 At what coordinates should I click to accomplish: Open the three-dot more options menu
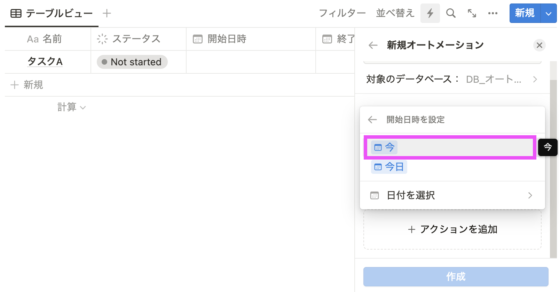click(x=493, y=13)
